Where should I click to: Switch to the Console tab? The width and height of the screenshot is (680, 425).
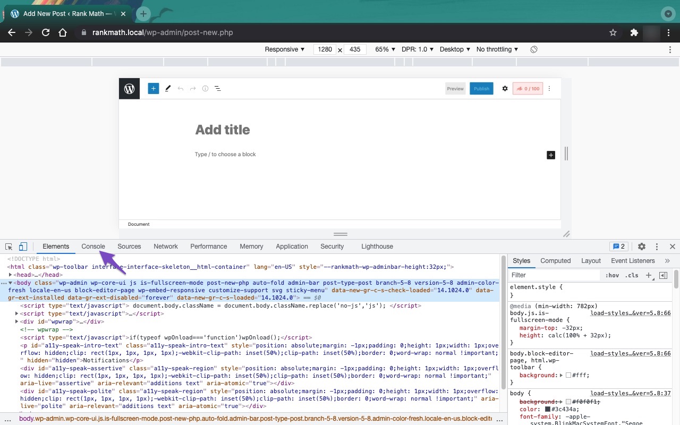coord(93,246)
